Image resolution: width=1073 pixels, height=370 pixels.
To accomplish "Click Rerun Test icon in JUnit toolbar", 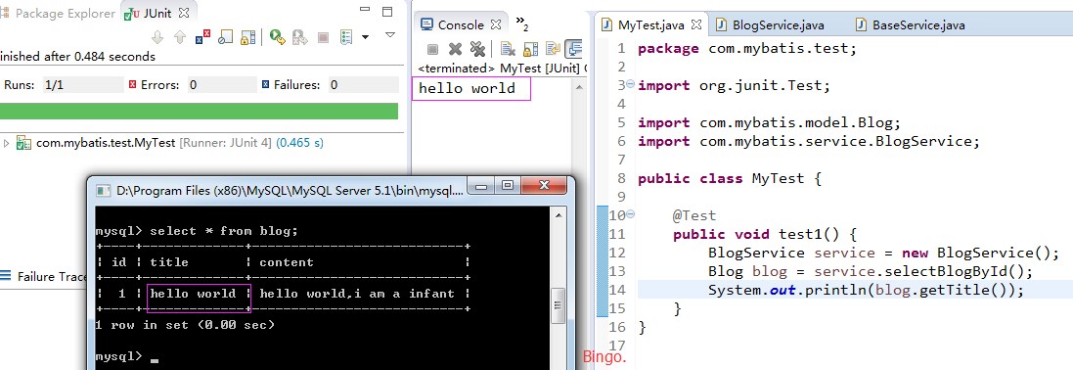I will (x=277, y=36).
